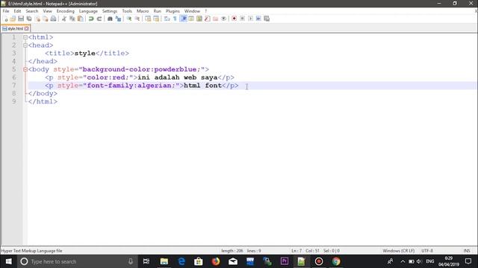Open the Run menu
Image resolution: width=478 pixels, height=268 pixels.
(x=157, y=11)
